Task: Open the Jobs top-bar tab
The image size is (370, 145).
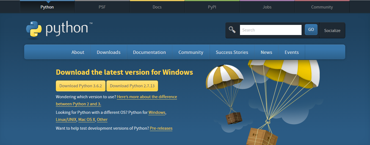Action: pos(267,7)
